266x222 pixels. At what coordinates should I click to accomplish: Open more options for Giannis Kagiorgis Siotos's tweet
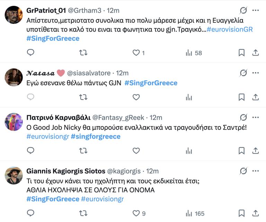pyautogui.click(x=256, y=171)
